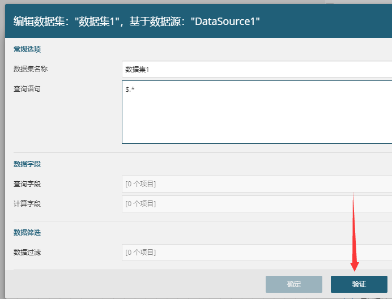Image resolution: width=392 pixels, height=299 pixels.
Task: Open the 数据过滤 items field
Action: (x=256, y=253)
